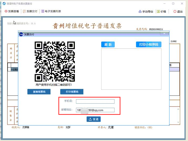Viewport: 188px width, 141px height.
Task: Click the 复制领票码 button
Action: 39,92
